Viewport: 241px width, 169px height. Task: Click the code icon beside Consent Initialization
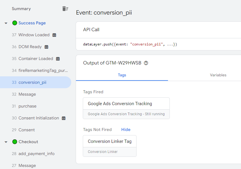pos(64,118)
